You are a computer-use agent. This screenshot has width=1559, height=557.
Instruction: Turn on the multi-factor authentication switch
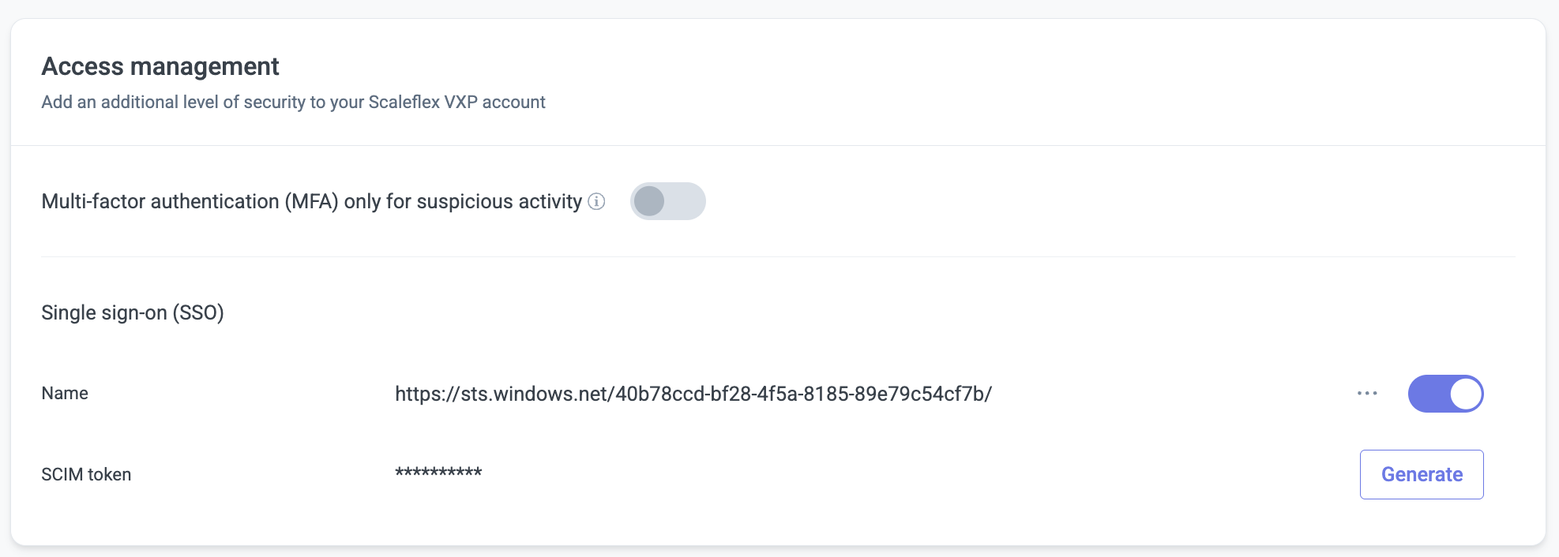pos(667,201)
